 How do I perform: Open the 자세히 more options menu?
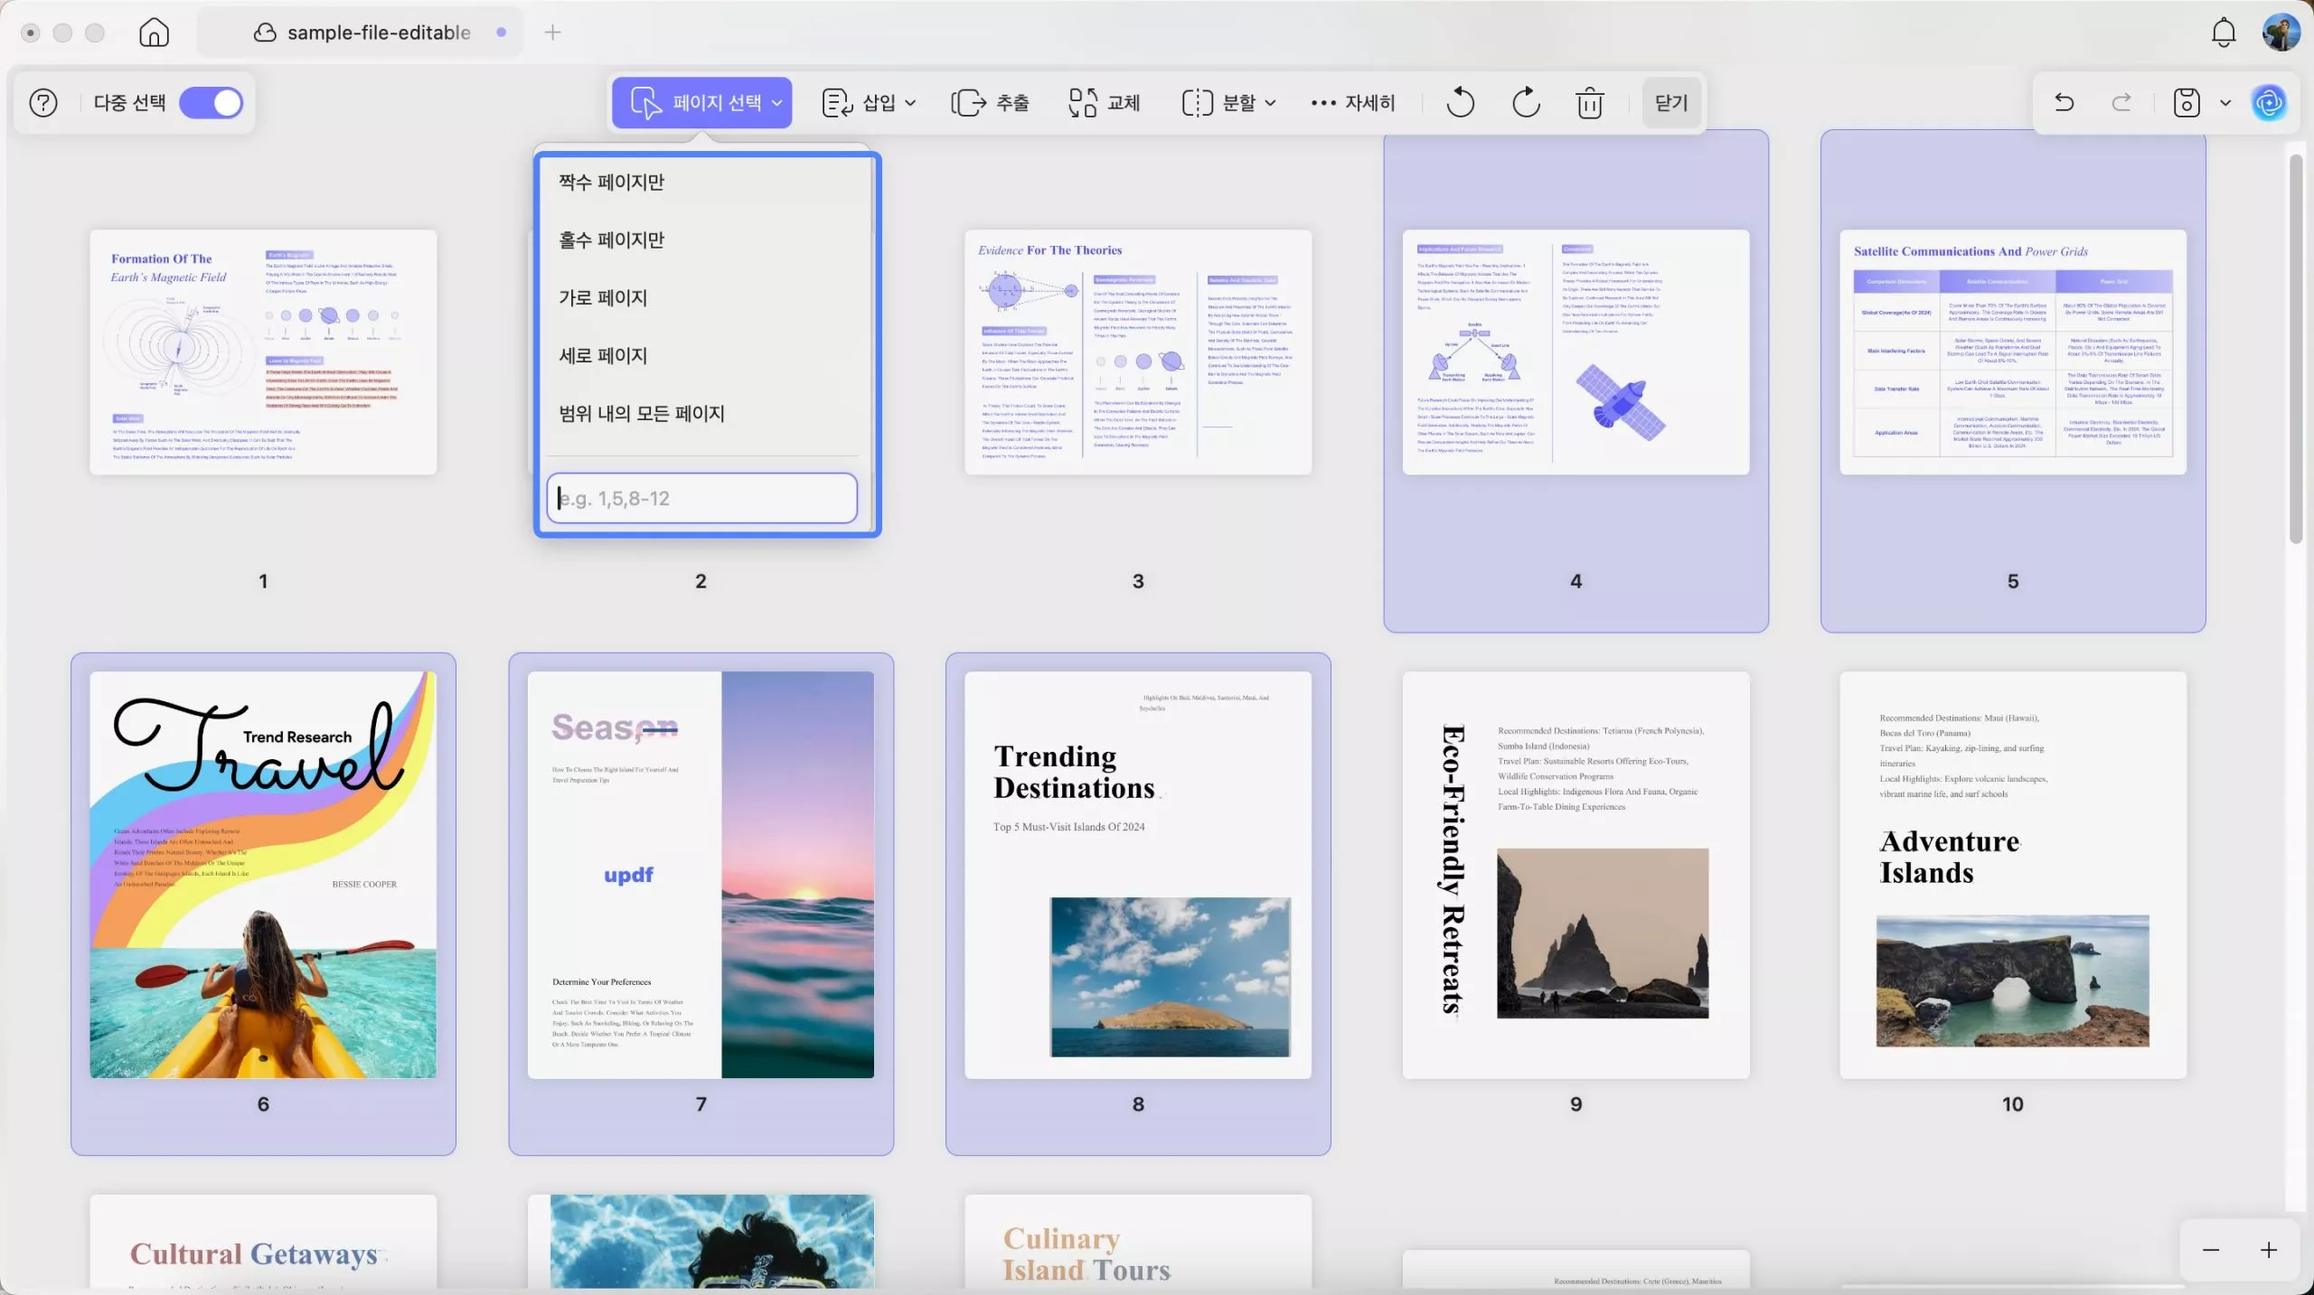[x=1353, y=103]
